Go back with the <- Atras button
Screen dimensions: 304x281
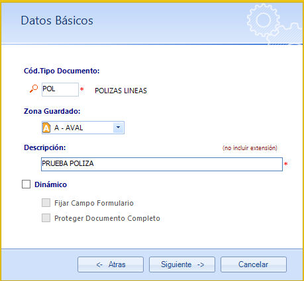tap(111, 264)
